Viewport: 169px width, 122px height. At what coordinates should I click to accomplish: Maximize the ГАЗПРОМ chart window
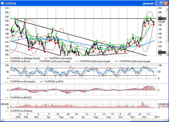pyautogui.click(x=161, y=3)
